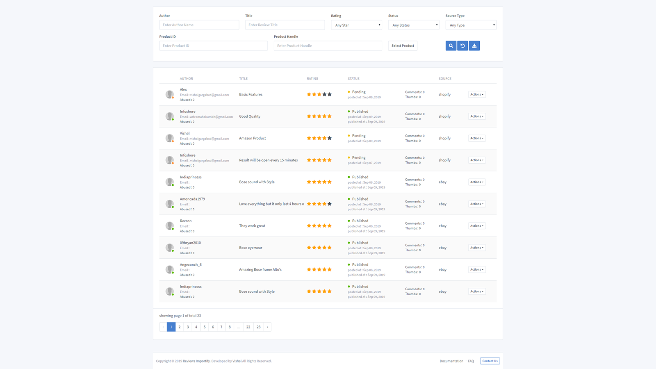Open Actions menu for Good Quality review
Image resolution: width=656 pixels, height=369 pixels.
pos(476,116)
